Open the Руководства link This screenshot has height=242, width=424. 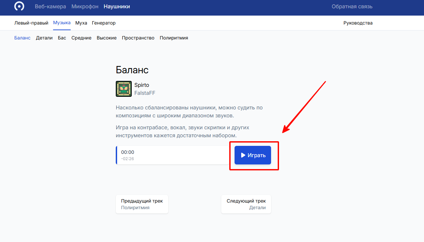coord(358,23)
